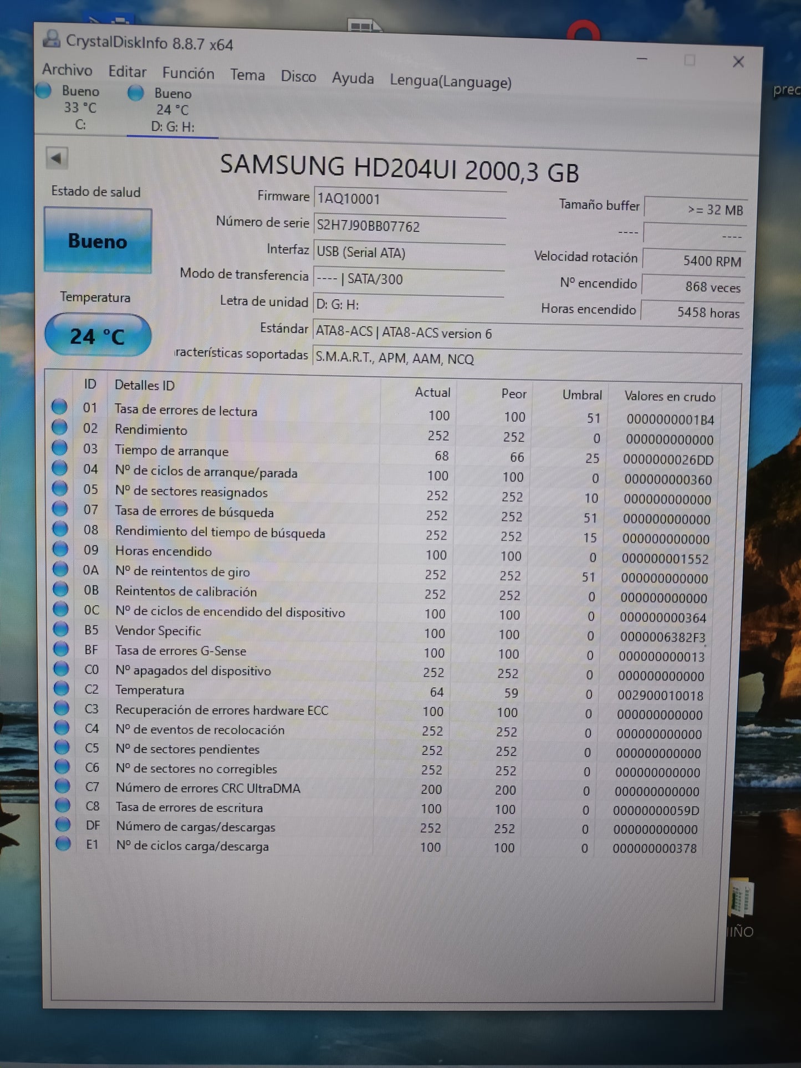Click status icon for row 09 Horas encendido
801x1068 pixels.
click(x=60, y=549)
